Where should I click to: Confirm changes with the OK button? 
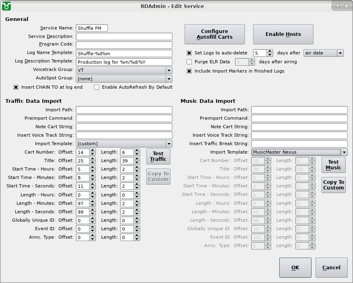295,268
